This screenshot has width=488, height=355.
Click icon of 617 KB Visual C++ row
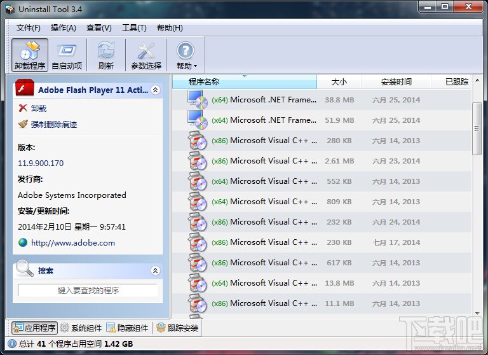[x=198, y=263]
